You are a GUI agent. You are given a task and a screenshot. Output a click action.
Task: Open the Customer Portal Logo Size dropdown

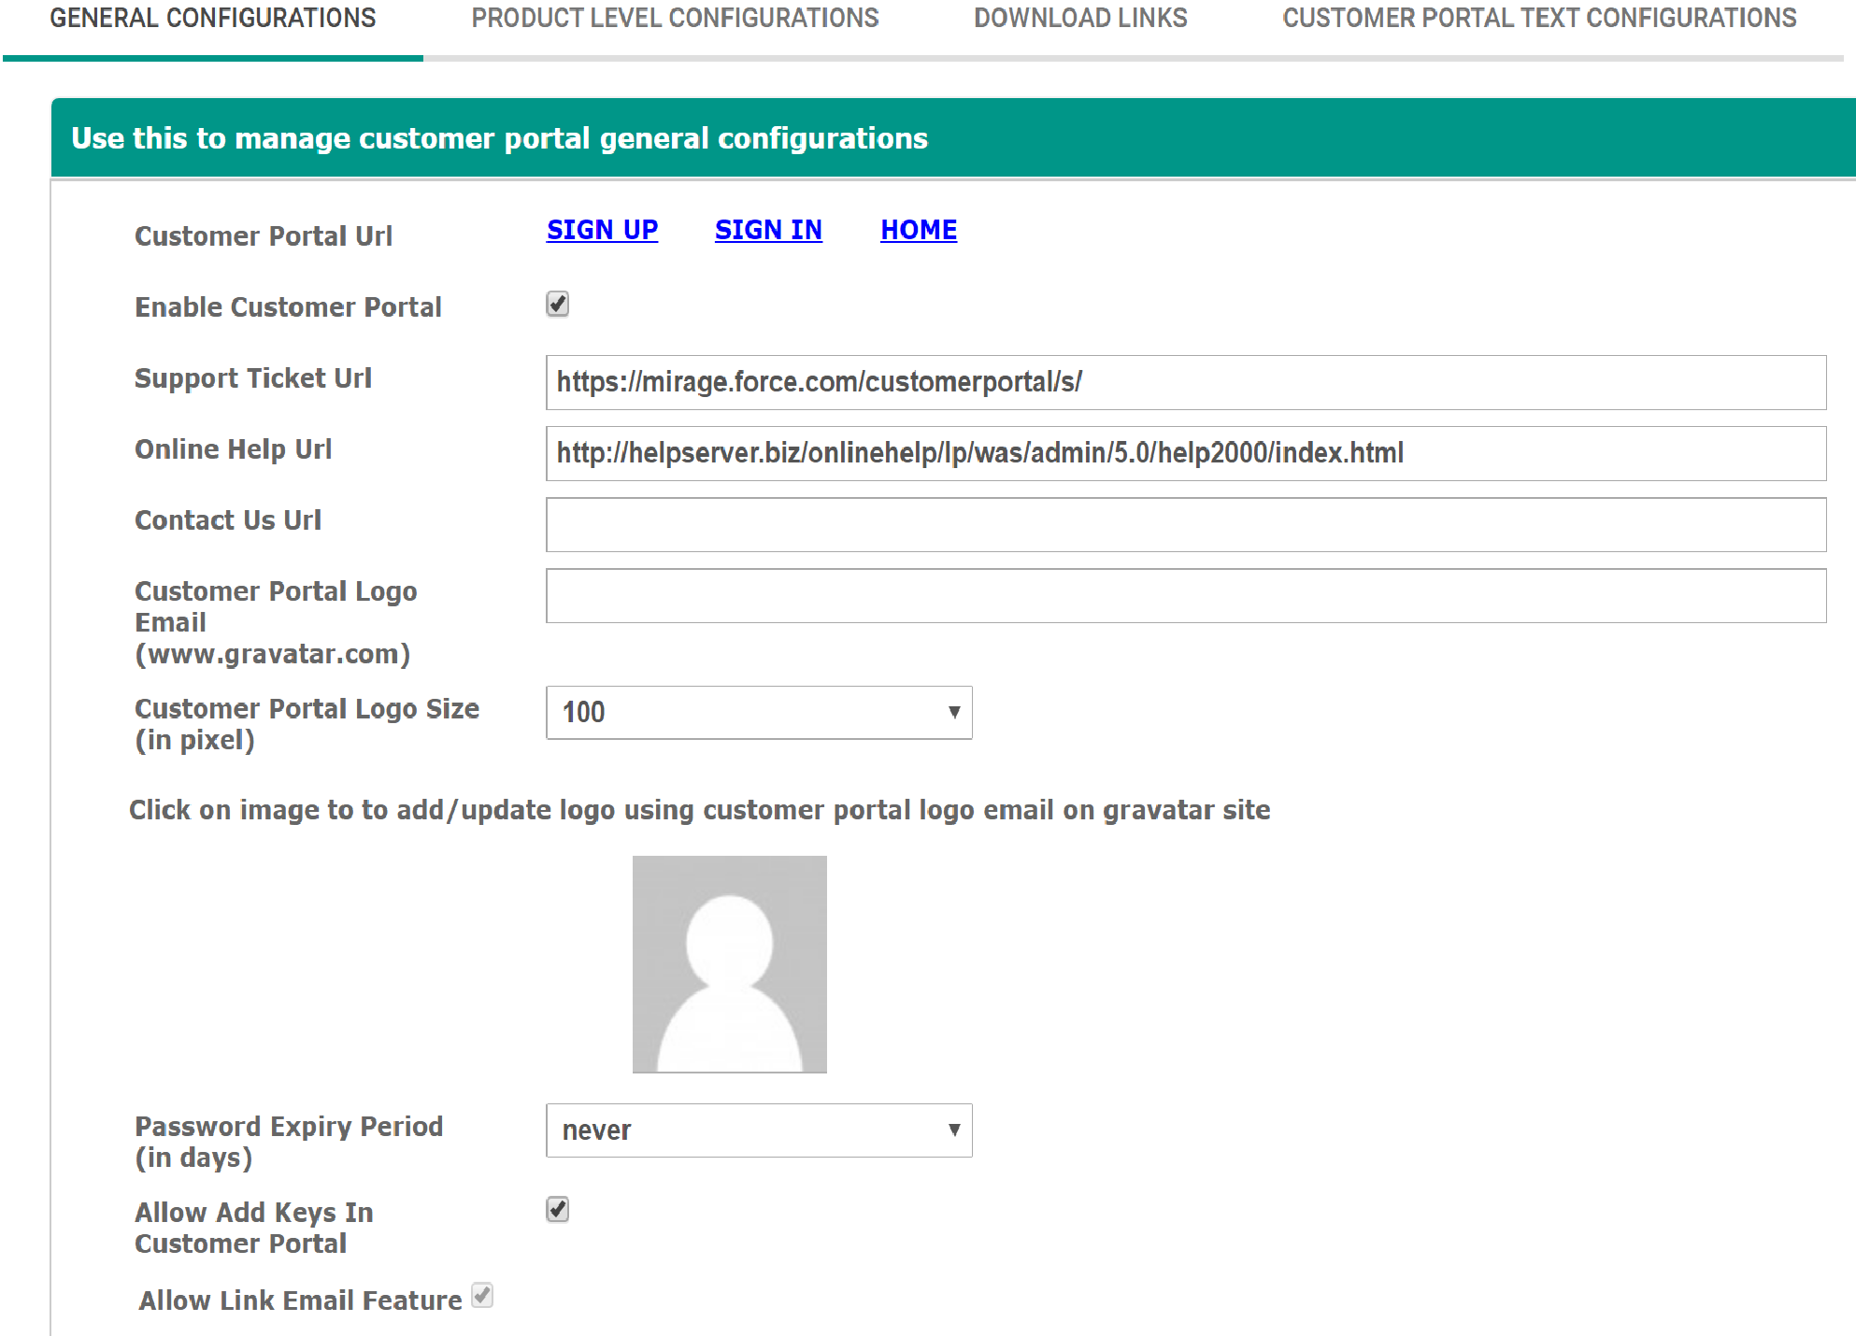click(x=758, y=713)
